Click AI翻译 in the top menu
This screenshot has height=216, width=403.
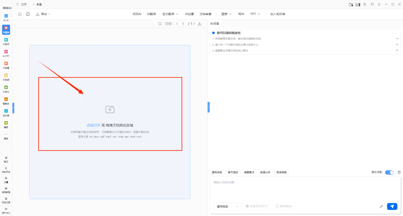click(x=151, y=14)
